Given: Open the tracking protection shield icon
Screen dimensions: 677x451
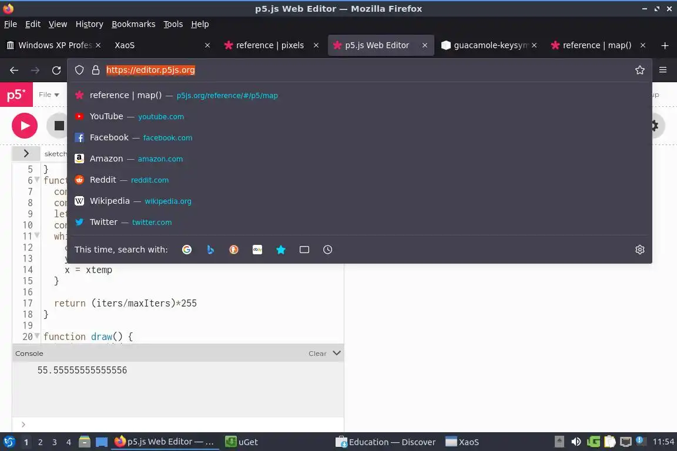Looking at the screenshot, I should click(79, 70).
